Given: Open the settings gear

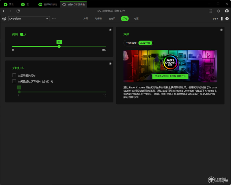Looking at the screenshot, I should [219, 11].
